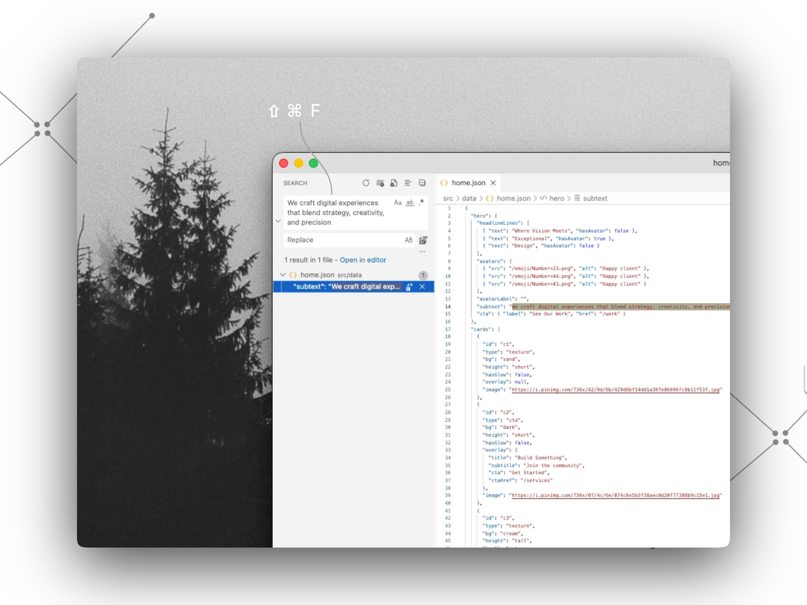Click hero in the breadcrumb
This screenshot has width=807, height=605.
point(557,198)
